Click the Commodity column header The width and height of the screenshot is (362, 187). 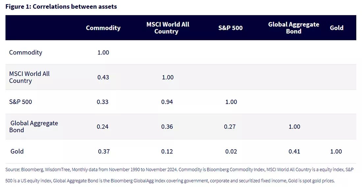coord(103,28)
